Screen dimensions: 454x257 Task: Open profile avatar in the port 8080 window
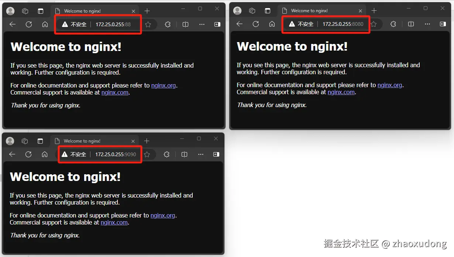click(x=237, y=11)
